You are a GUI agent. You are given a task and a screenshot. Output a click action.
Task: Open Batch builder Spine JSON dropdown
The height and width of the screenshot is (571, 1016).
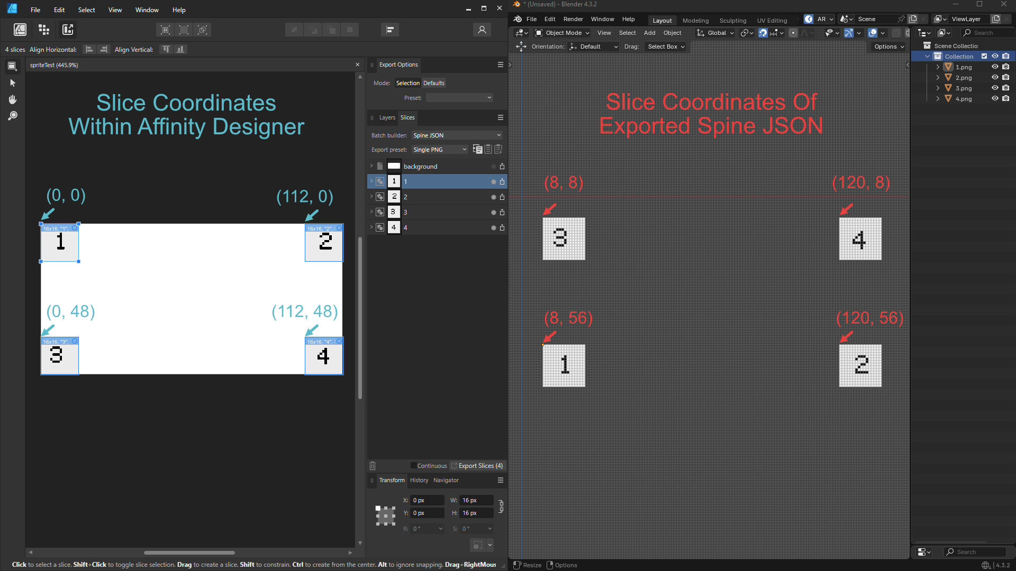click(x=457, y=135)
